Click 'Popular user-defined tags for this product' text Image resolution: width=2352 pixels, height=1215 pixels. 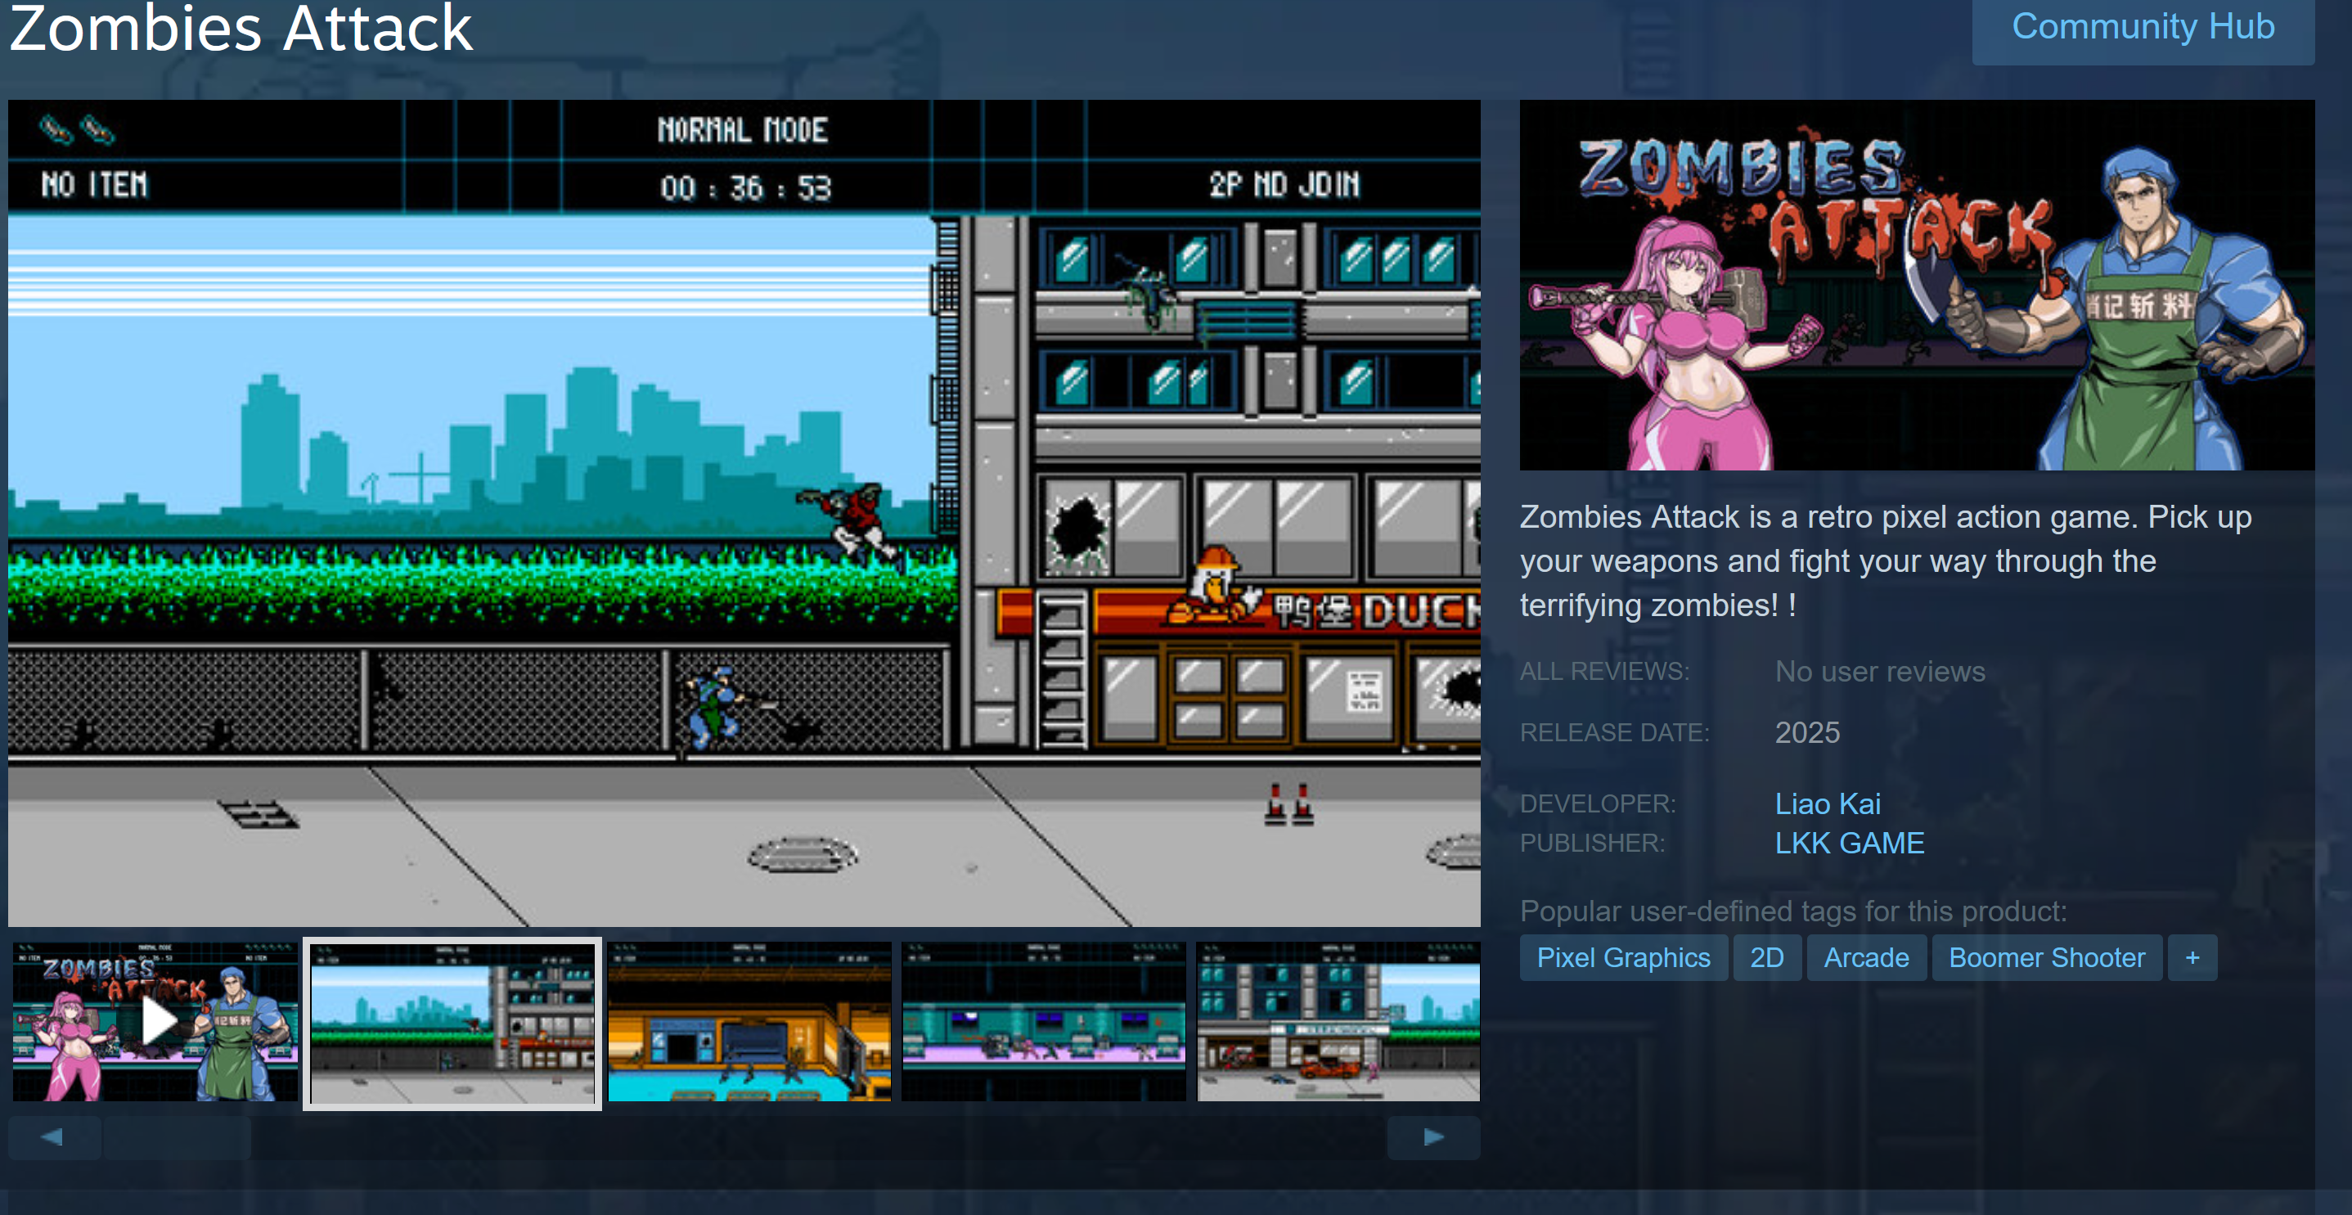[1793, 911]
